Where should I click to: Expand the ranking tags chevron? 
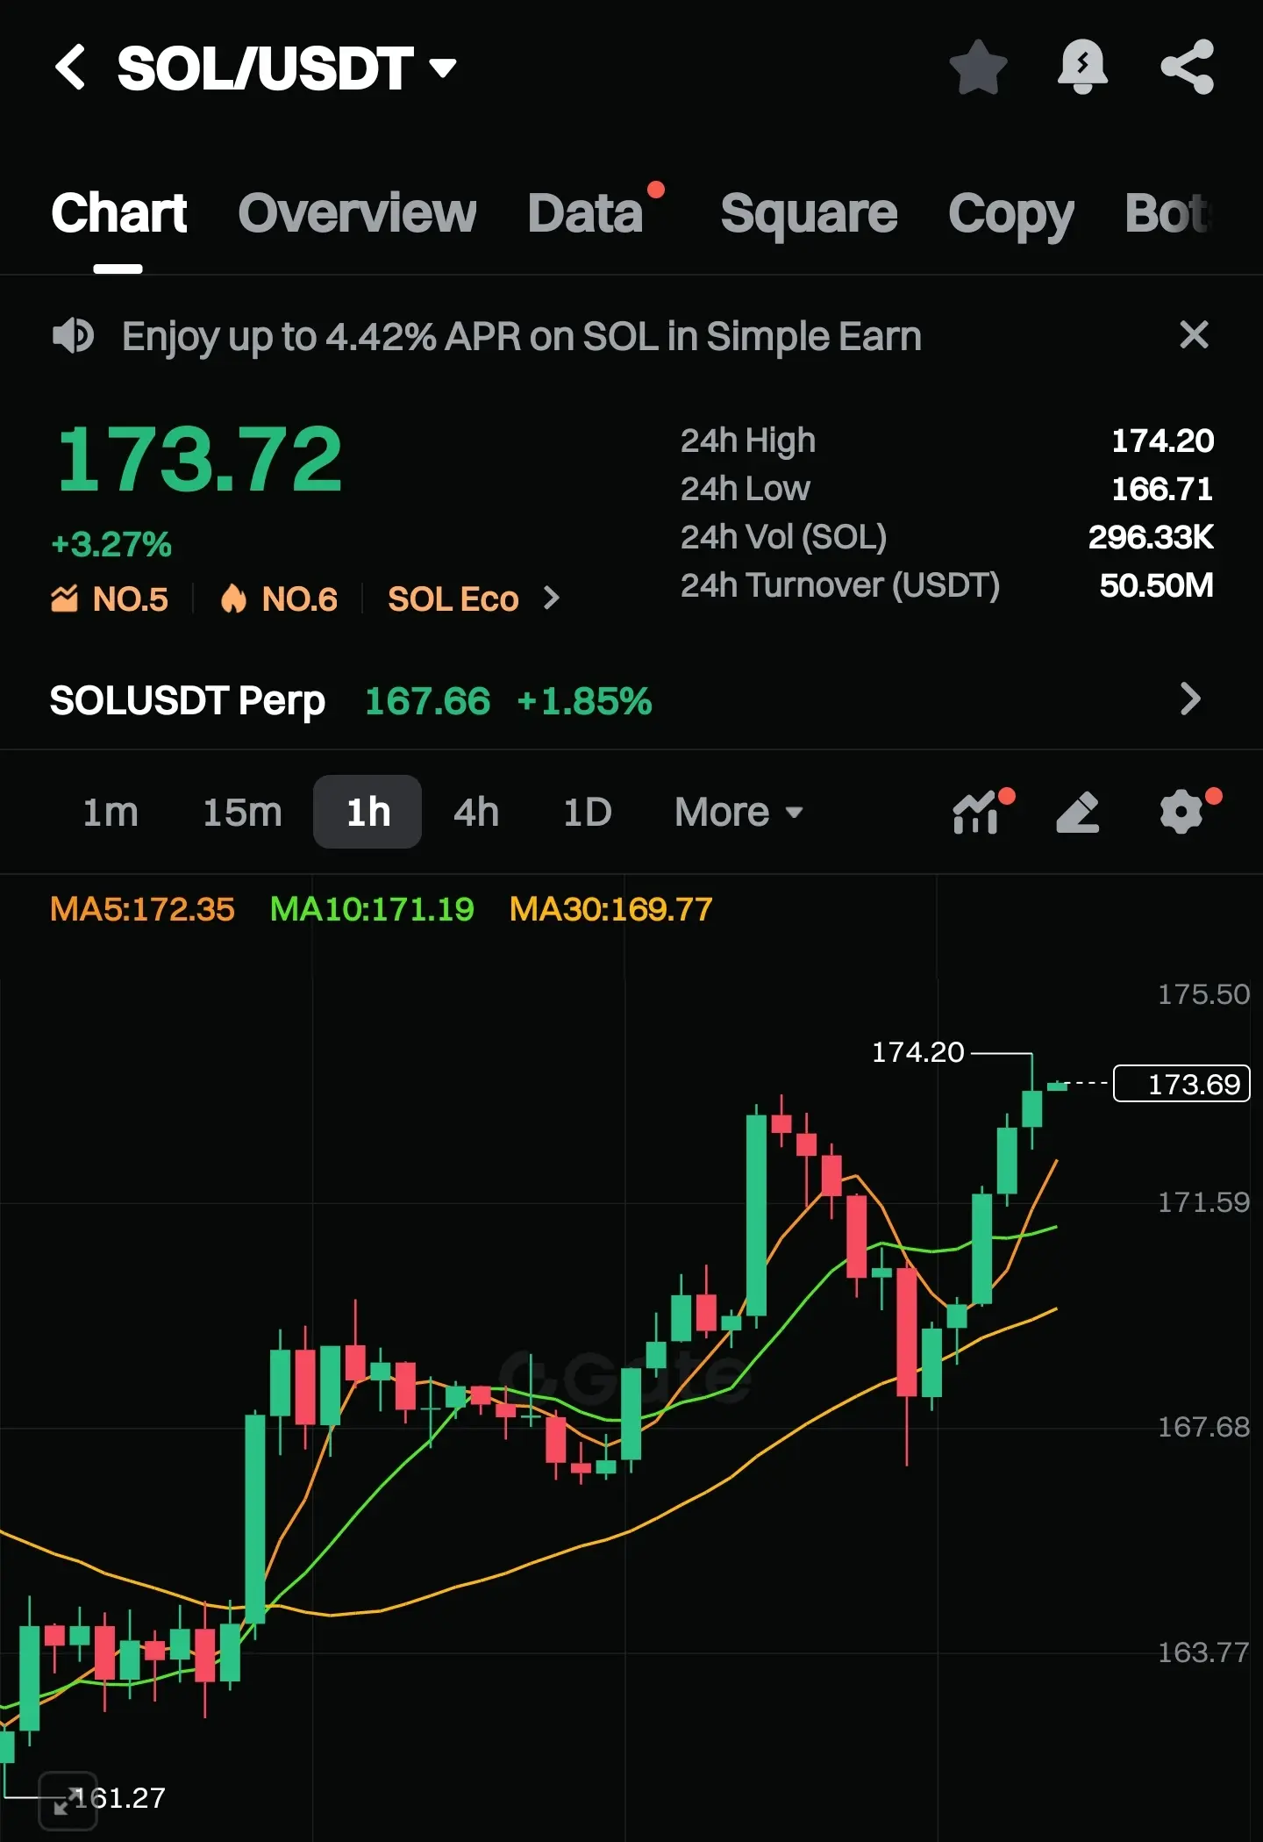551,598
